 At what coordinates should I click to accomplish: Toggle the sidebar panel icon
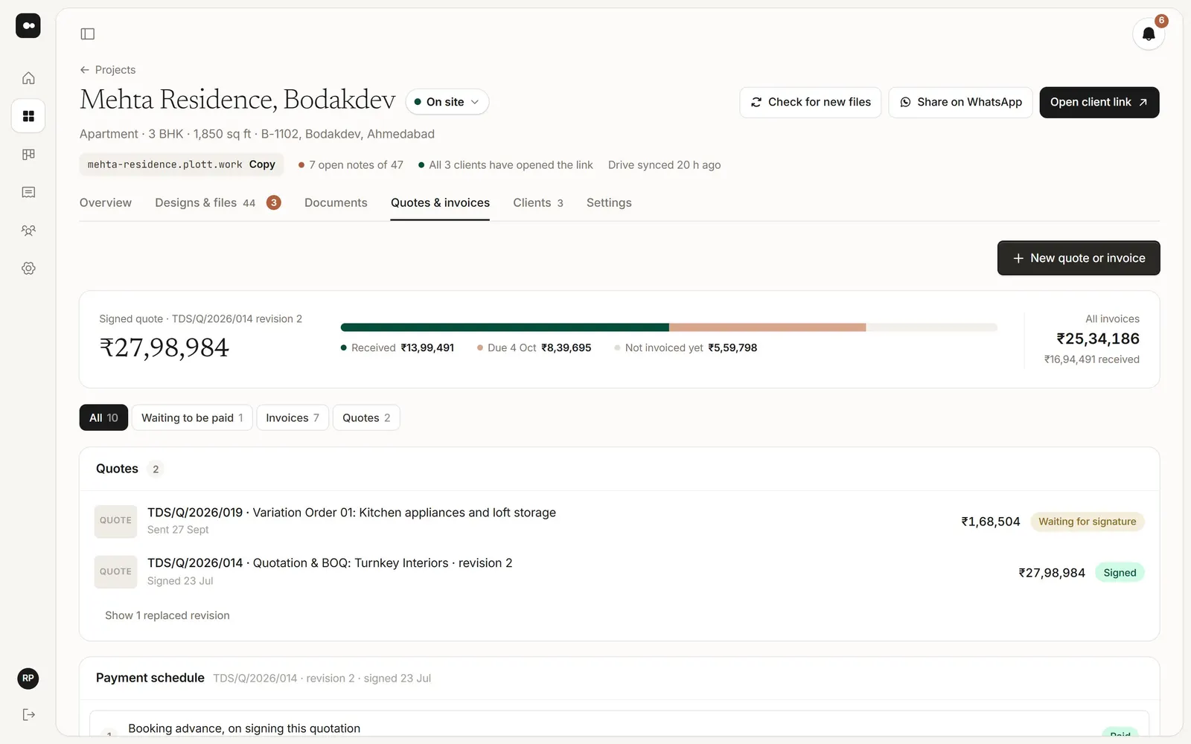pyautogui.click(x=88, y=33)
